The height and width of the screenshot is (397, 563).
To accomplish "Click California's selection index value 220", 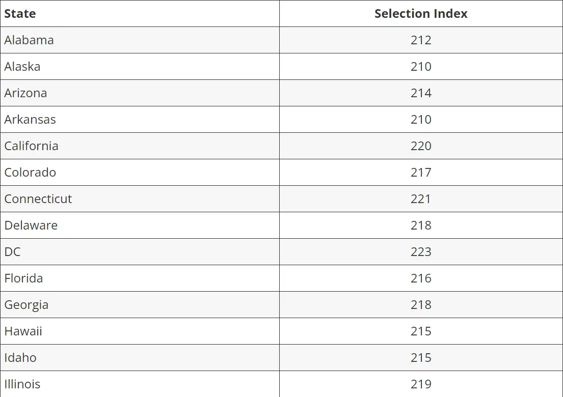I will pyautogui.click(x=421, y=146).
